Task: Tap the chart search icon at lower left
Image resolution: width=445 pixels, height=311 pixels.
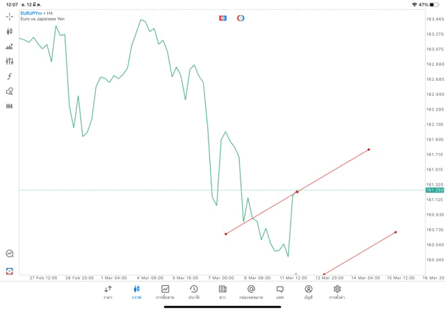Action: [x=10, y=254]
